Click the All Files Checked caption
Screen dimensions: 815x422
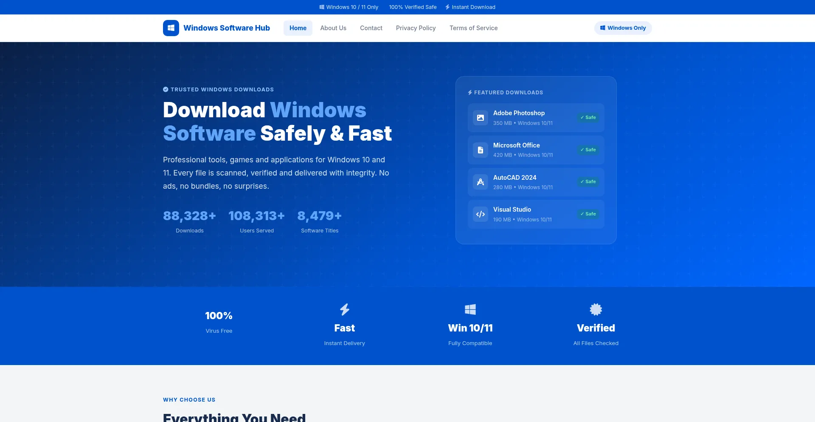[596, 343]
